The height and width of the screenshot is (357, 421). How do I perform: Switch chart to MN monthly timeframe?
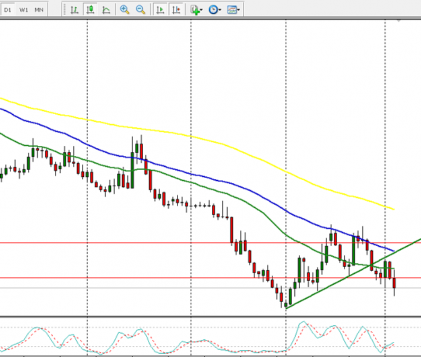click(x=39, y=10)
